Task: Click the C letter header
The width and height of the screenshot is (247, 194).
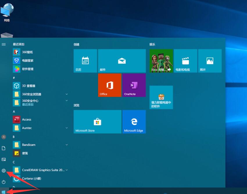Action: point(14,162)
